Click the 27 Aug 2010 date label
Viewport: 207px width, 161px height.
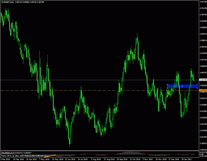[x=109, y=159]
